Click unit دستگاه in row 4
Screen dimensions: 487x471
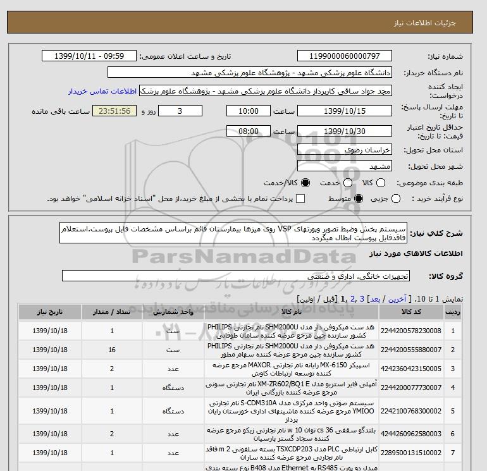tap(173, 388)
